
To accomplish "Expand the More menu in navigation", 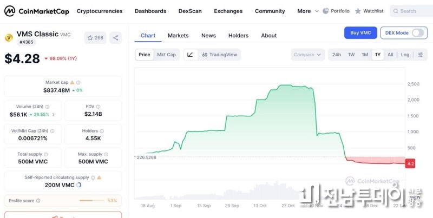I will point(307,11).
